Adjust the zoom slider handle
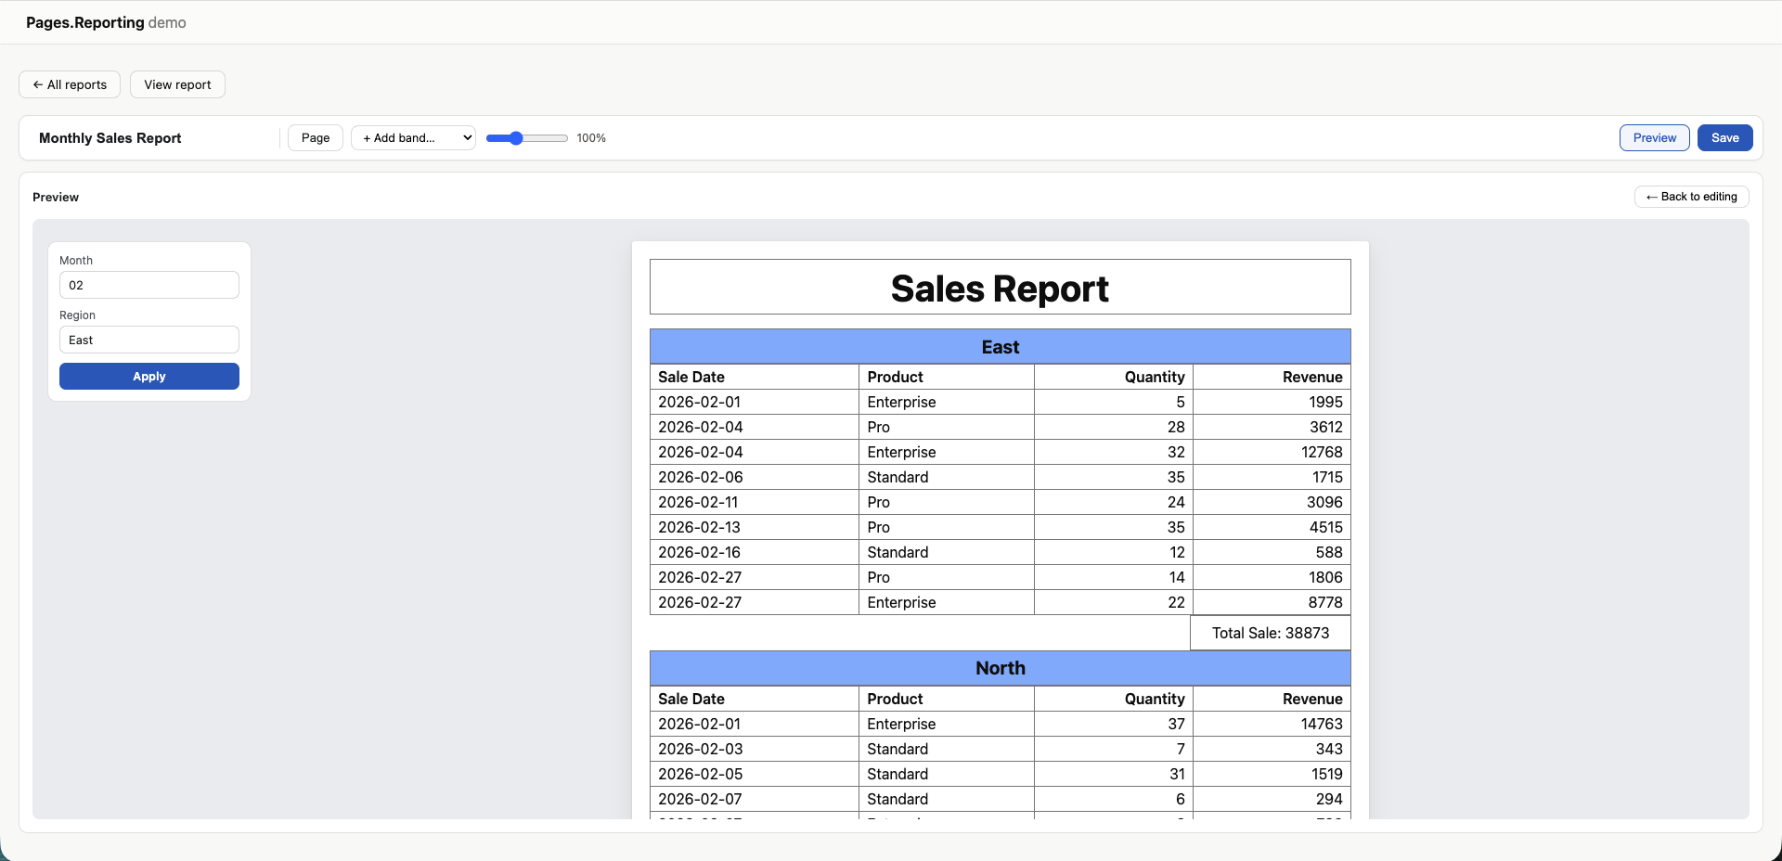This screenshot has width=1782, height=861. pos(516,138)
